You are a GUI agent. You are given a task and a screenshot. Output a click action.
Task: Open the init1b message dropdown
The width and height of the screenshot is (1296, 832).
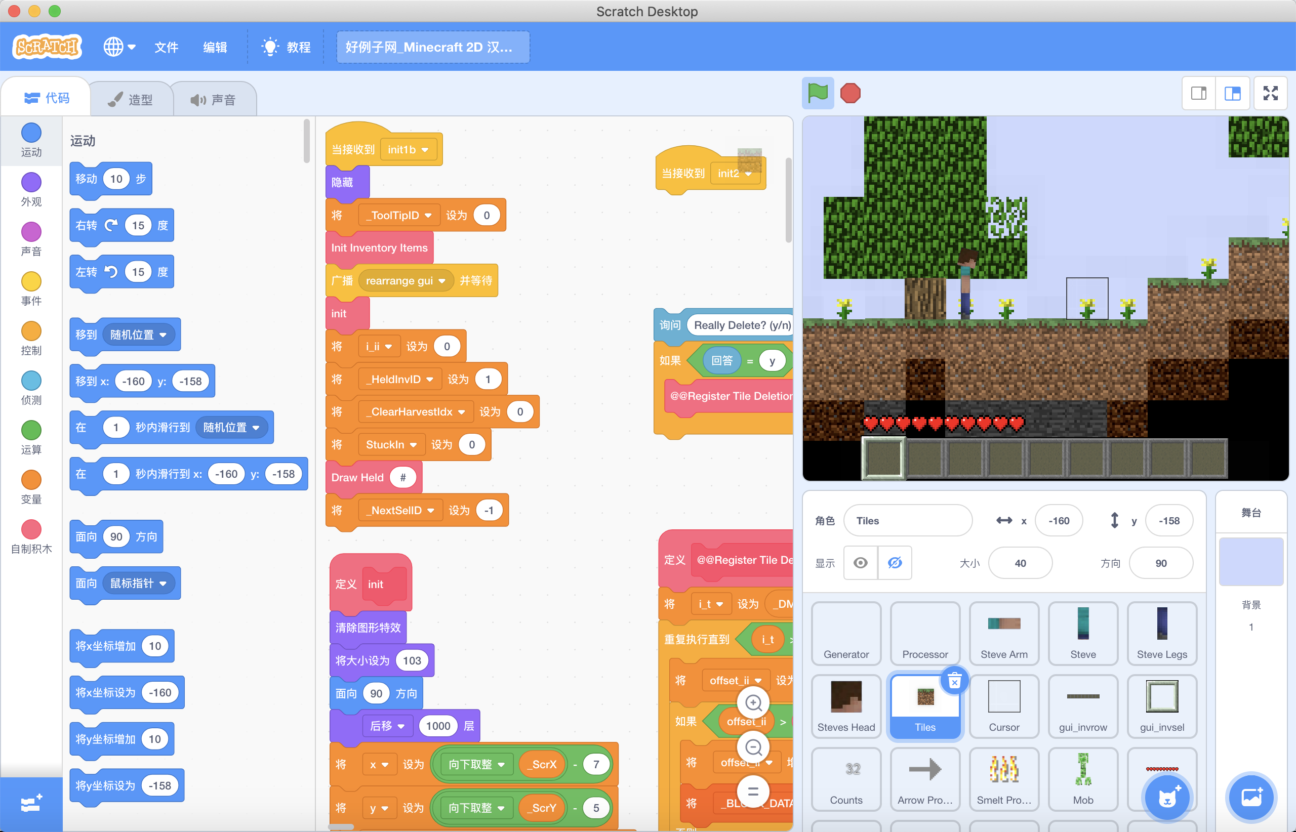tap(409, 150)
